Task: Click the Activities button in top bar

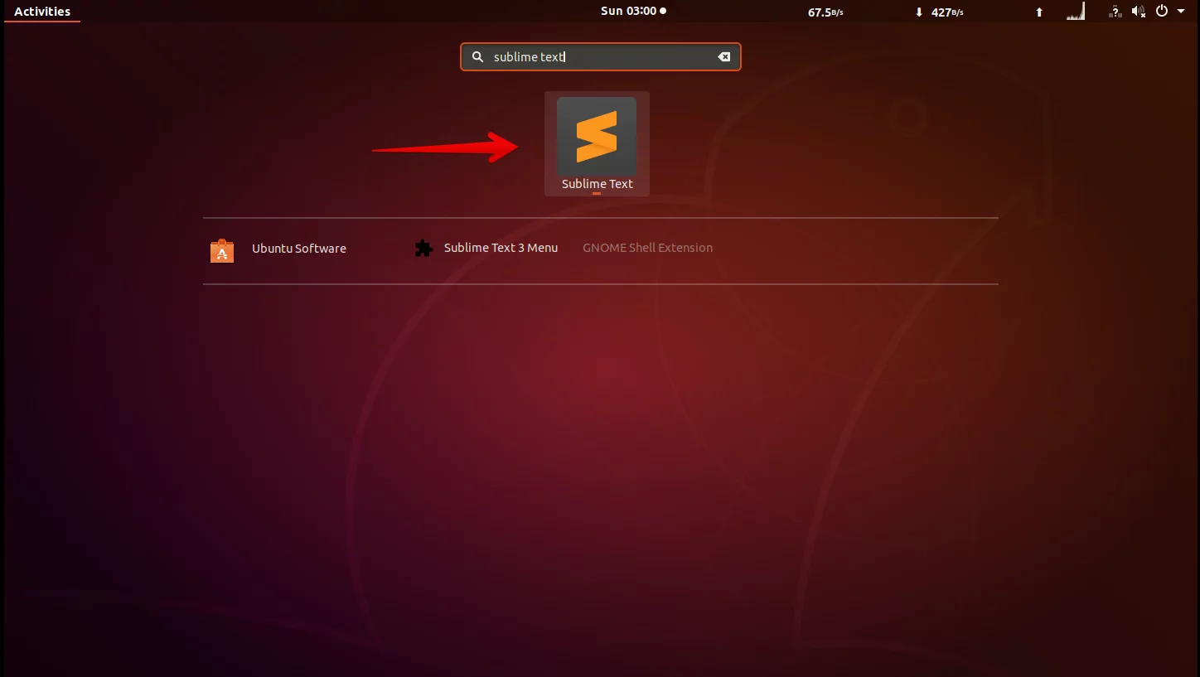Action: [x=42, y=12]
